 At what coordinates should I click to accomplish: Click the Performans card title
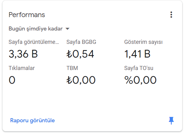27,15
